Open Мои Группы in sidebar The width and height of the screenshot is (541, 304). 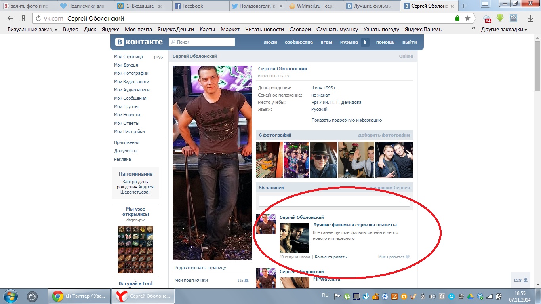click(126, 106)
